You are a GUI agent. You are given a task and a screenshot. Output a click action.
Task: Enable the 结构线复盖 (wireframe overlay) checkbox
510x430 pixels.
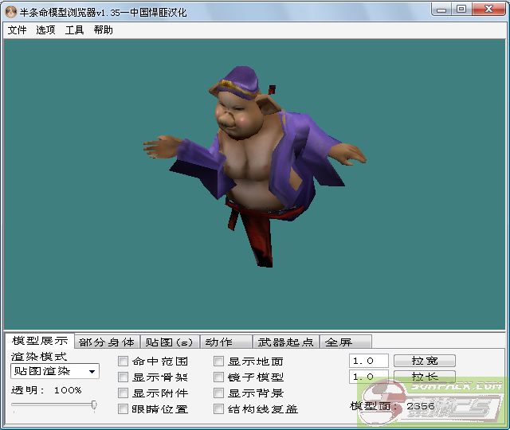pos(219,409)
